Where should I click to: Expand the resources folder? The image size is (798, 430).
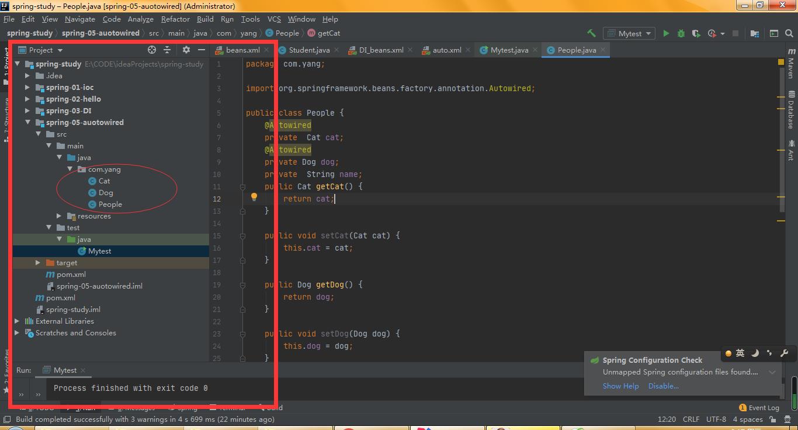pos(59,216)
